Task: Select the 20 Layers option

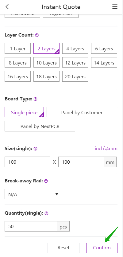Action: click(75, 76)
